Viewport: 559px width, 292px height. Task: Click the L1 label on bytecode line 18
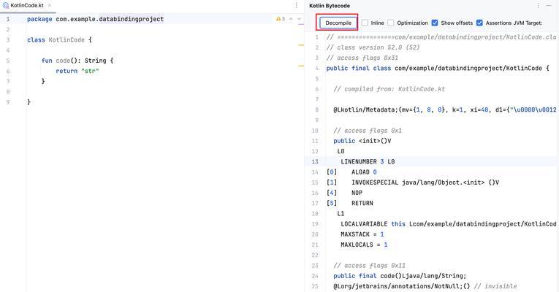click(x=341, y=214)
